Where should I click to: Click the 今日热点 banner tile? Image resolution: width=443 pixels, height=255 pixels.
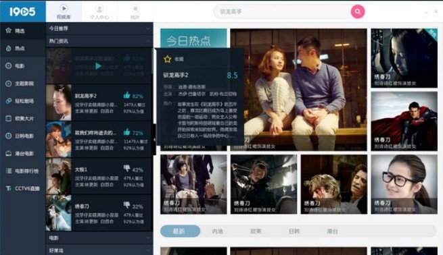(x=193, y=38)
